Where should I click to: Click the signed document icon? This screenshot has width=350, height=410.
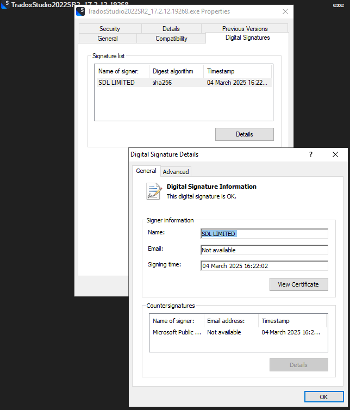coord(153,191)
